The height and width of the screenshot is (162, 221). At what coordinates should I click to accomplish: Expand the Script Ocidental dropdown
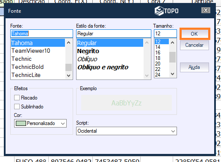tap(127, 131)
